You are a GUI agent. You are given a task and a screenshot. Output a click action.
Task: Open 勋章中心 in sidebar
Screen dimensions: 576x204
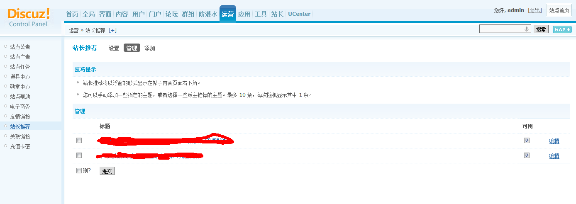click(x=20, y=87)
